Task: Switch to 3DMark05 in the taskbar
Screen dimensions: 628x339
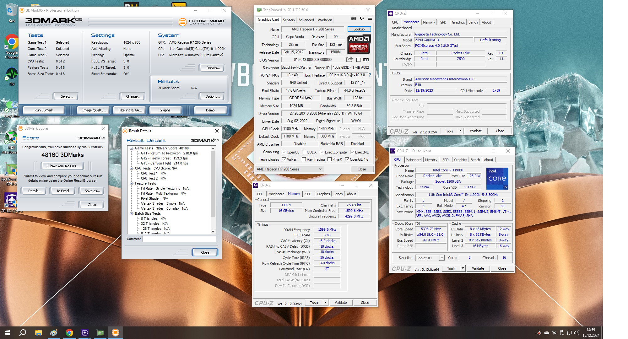Action: [x=115, y=333]
